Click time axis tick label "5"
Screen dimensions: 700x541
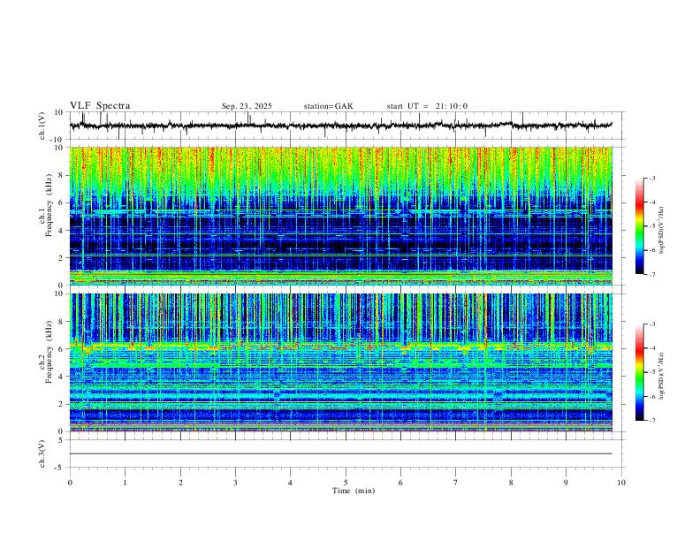[346, 483]
